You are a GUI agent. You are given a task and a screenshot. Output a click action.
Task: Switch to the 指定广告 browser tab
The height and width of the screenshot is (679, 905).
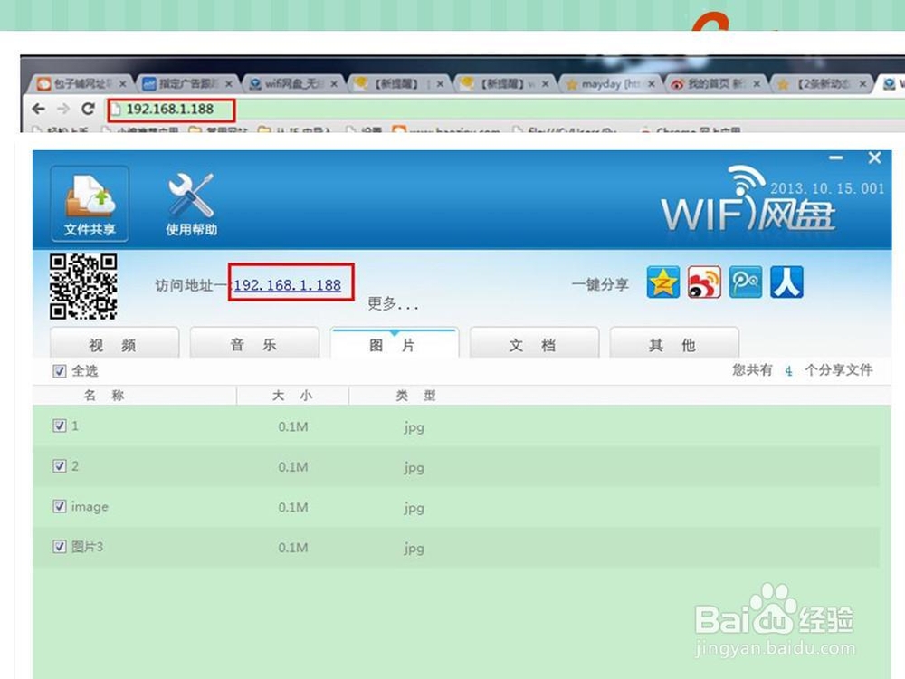[x=186, y=83]
